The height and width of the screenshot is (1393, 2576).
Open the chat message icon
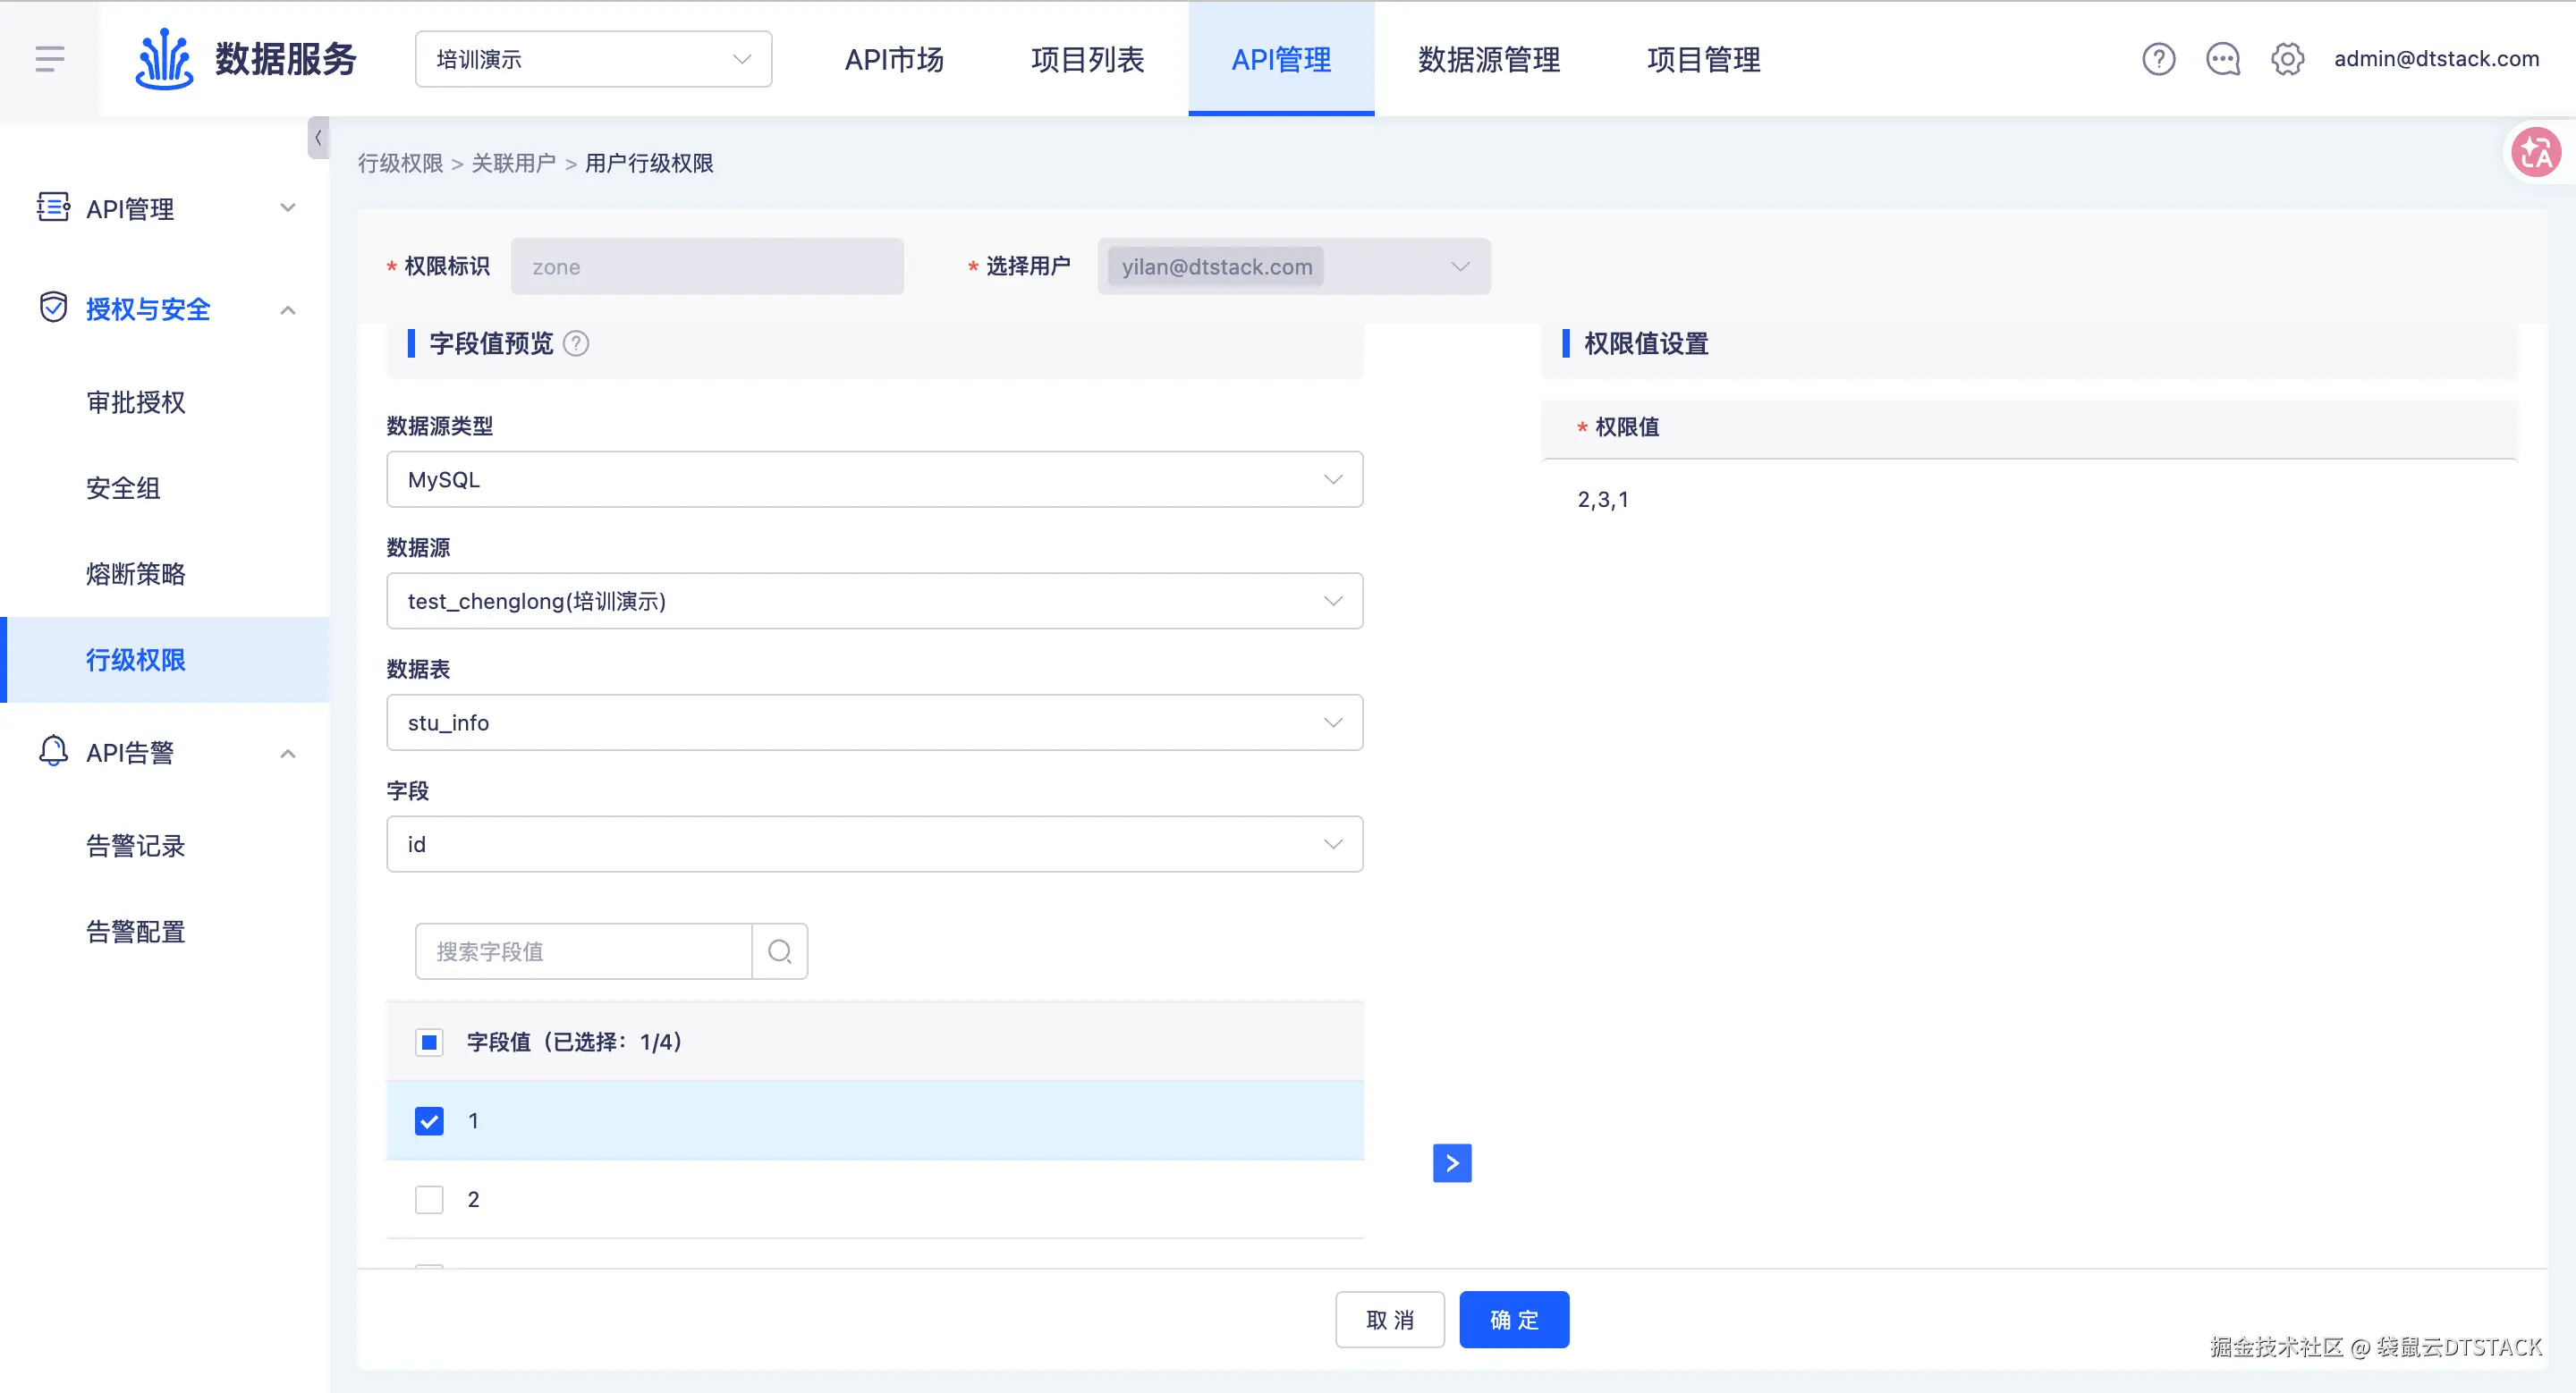[x=2222, y=59]
